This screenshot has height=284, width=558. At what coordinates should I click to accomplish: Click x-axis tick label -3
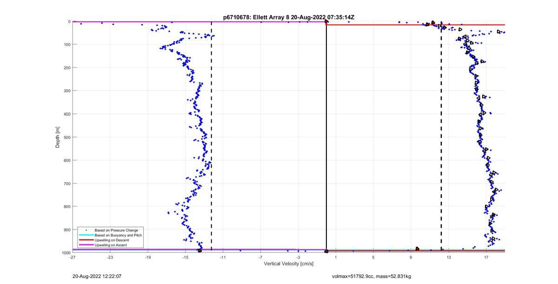pos(298,257)
